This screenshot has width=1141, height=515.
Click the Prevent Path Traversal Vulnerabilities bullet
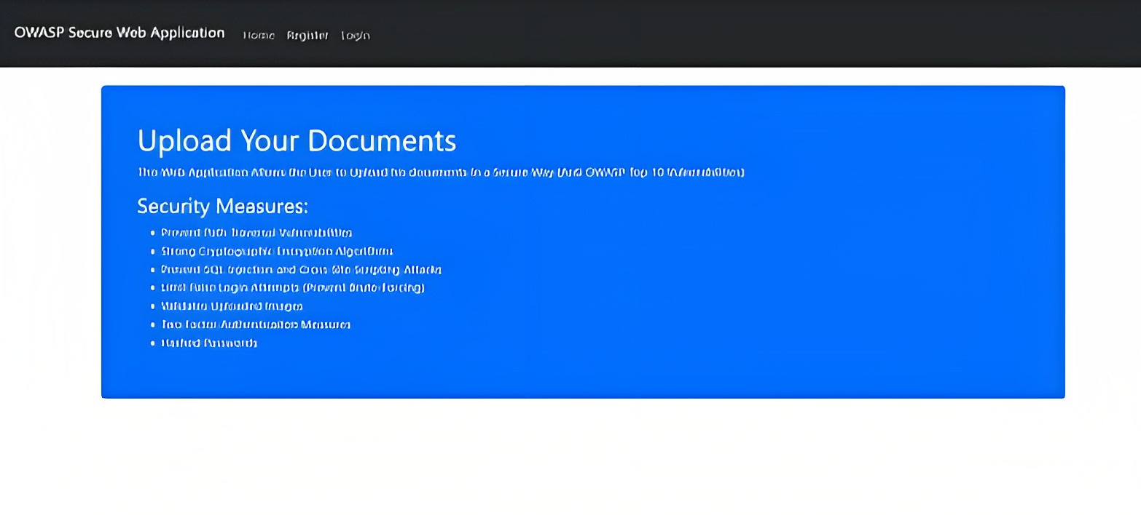[256, 233]
